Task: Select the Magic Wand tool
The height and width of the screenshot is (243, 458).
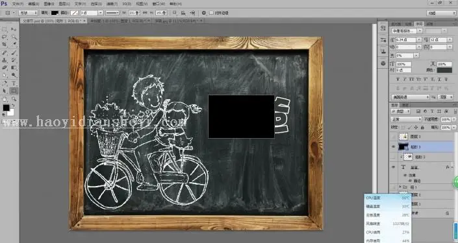Action: tap(14, 37)
